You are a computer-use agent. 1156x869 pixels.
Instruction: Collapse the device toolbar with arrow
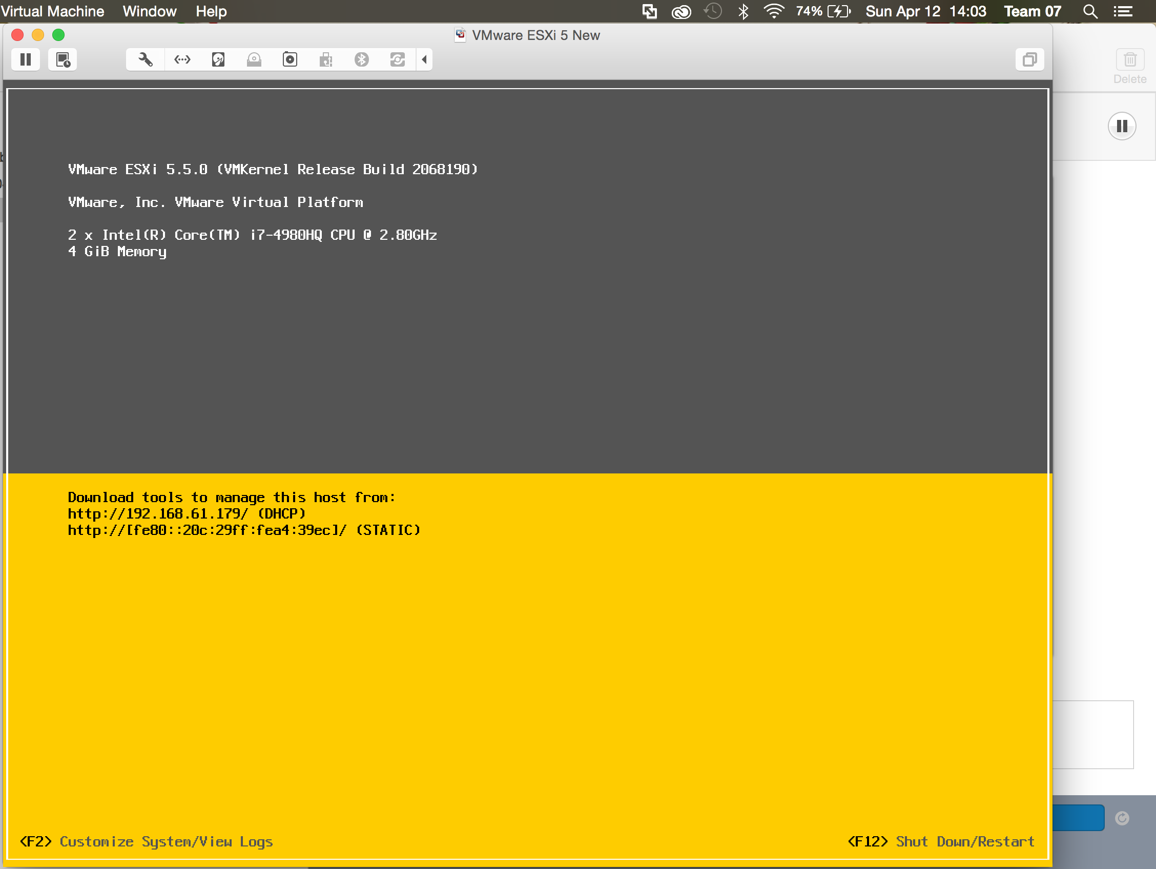pos(424,59)
